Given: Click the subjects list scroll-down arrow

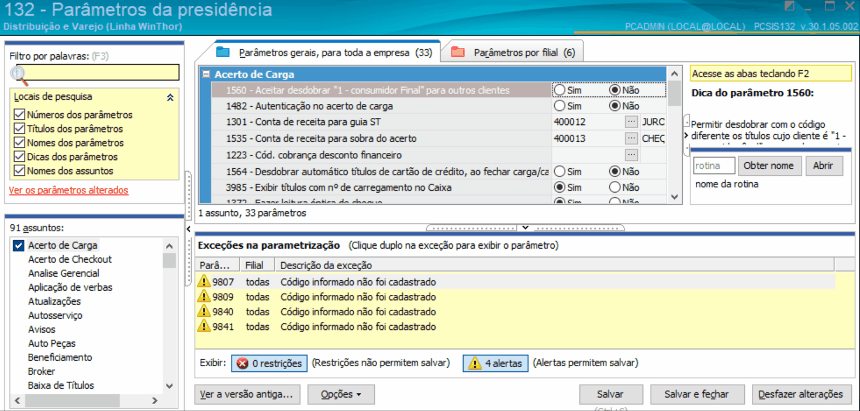Looking at the screenshot, I should click(x=170, y=386).
